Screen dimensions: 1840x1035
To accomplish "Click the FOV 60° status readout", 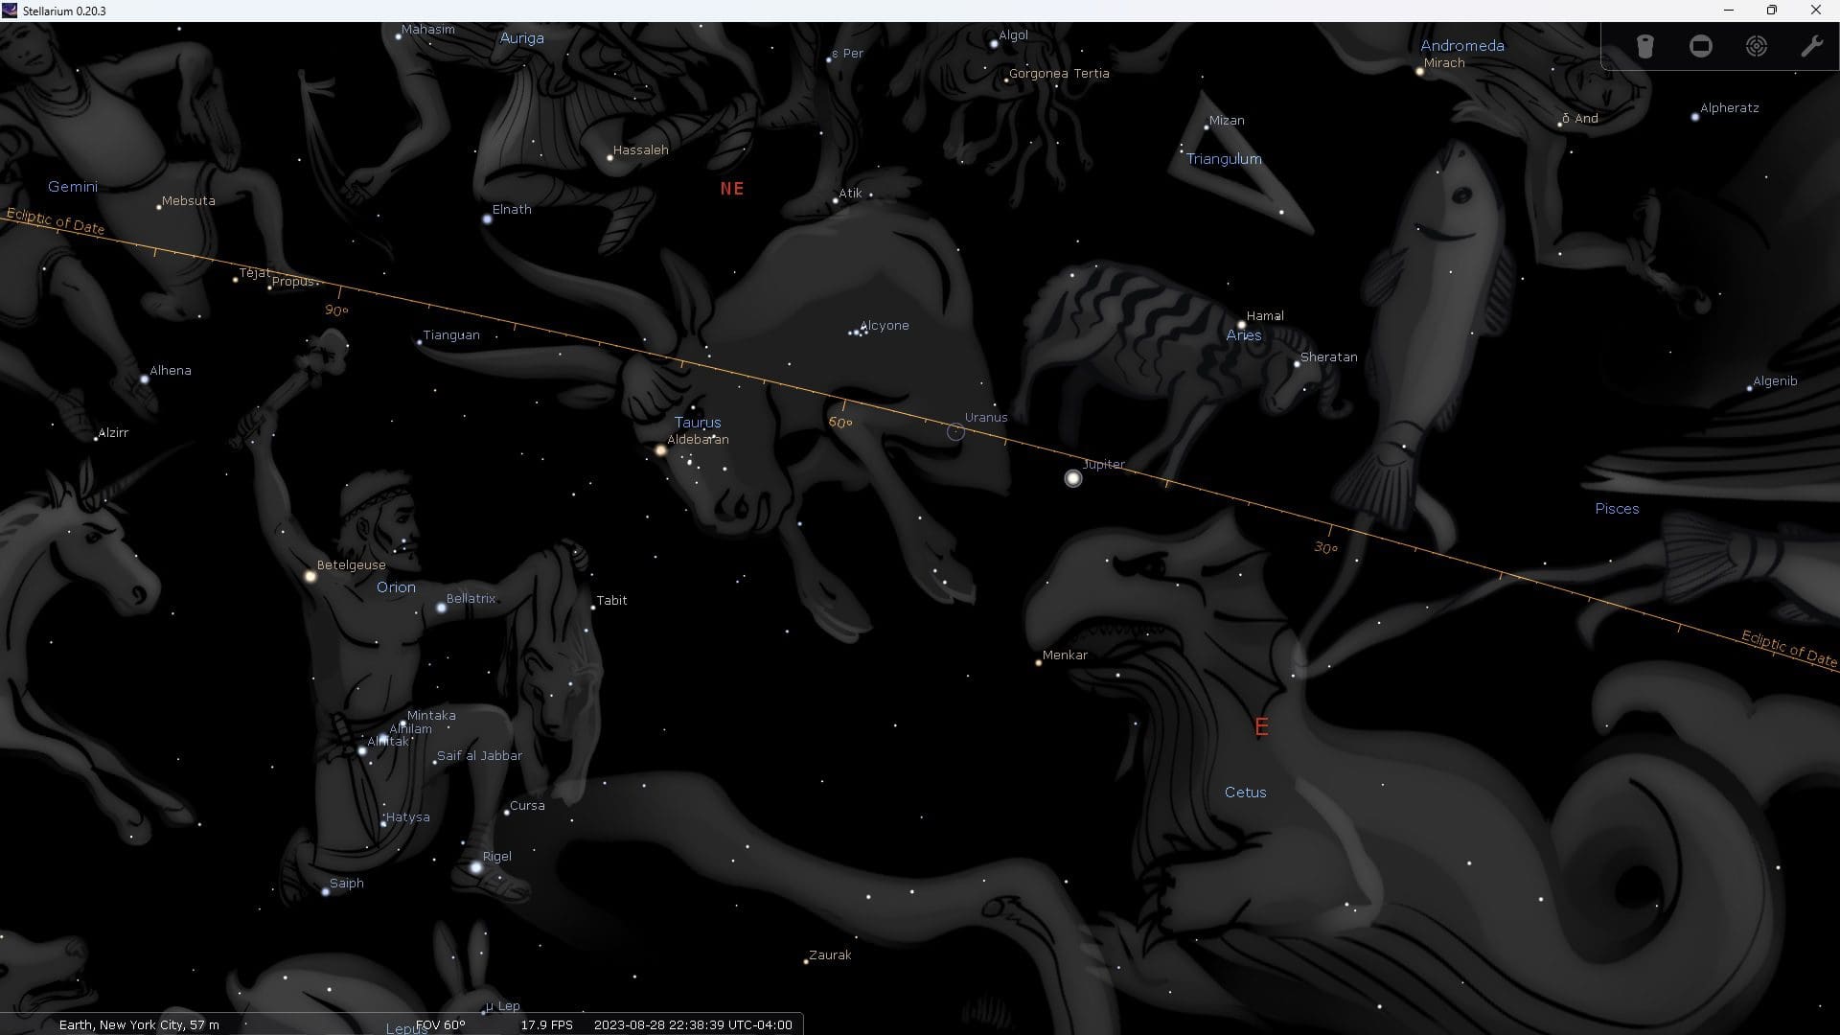I will pyautogui.click(x=441, y=1024).
